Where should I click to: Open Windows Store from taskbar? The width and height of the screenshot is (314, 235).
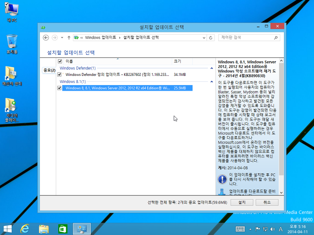coord(63,229)
